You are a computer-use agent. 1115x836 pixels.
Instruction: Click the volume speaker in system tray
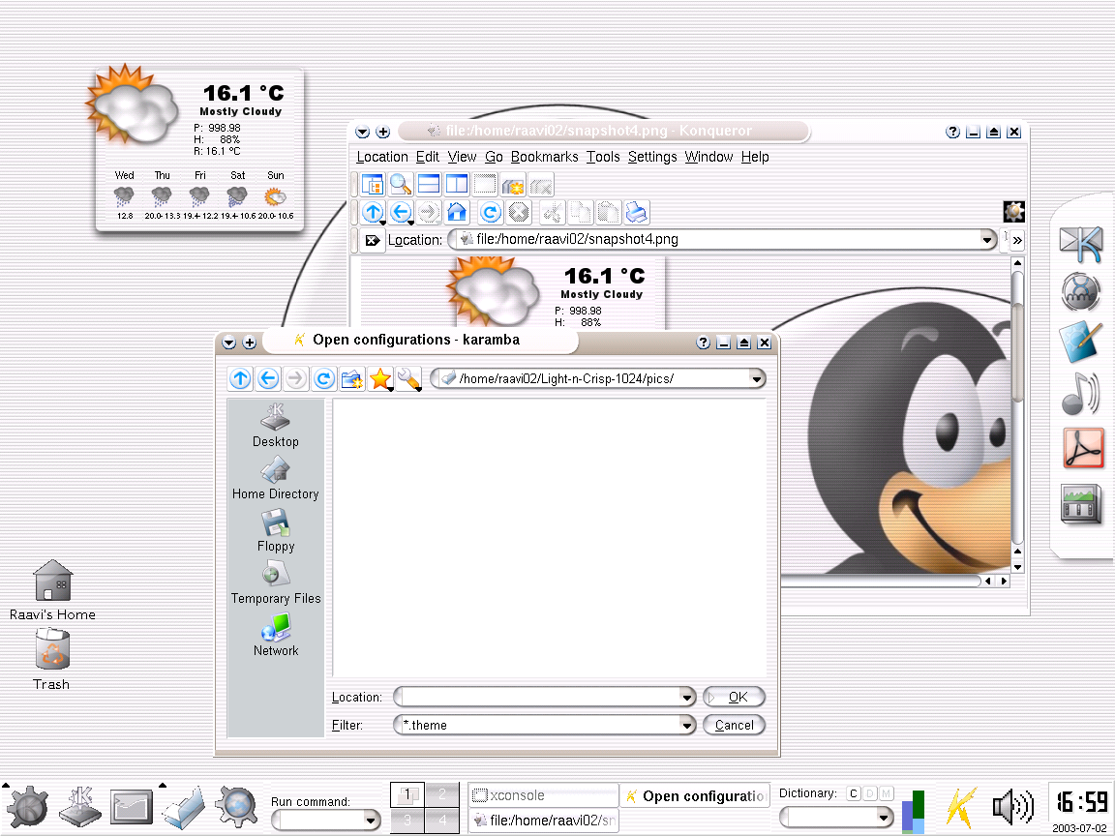pyautogui.click(x=1012, y=807)
